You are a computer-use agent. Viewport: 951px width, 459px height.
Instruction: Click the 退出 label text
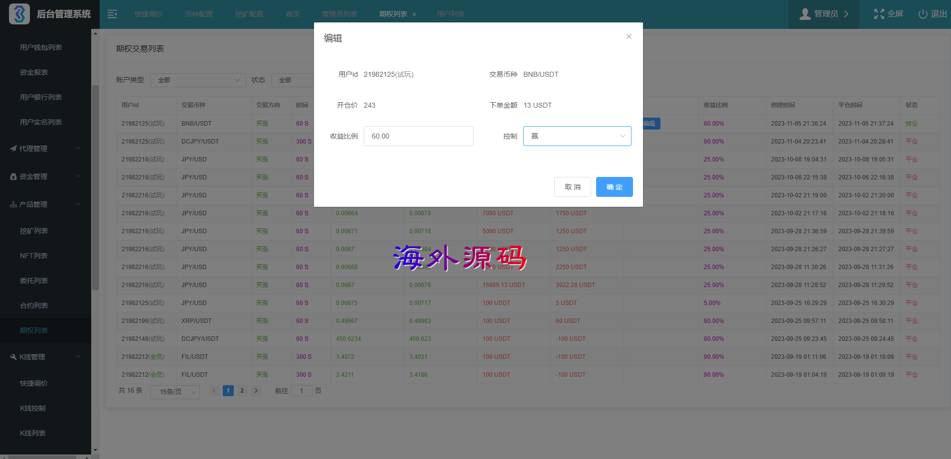click(939, 14)
